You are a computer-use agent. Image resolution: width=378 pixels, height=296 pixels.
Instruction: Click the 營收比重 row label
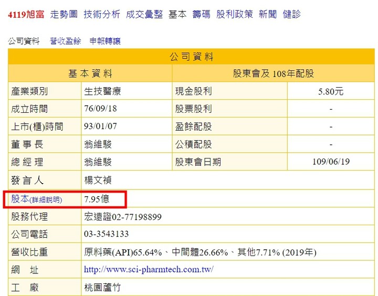click(x=29, y=252)
